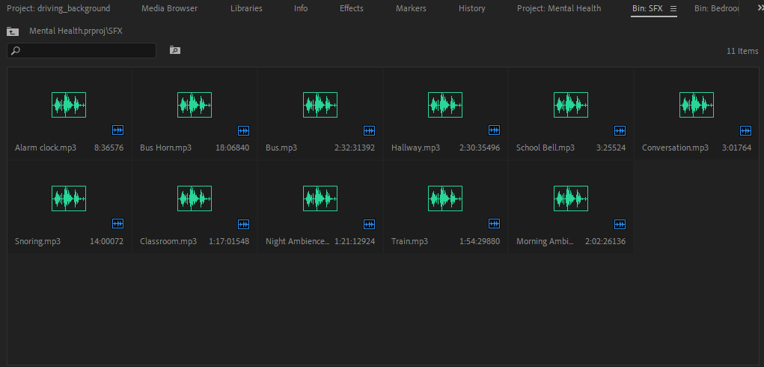Click the audio badge on Train.mp3

point(494,224)
